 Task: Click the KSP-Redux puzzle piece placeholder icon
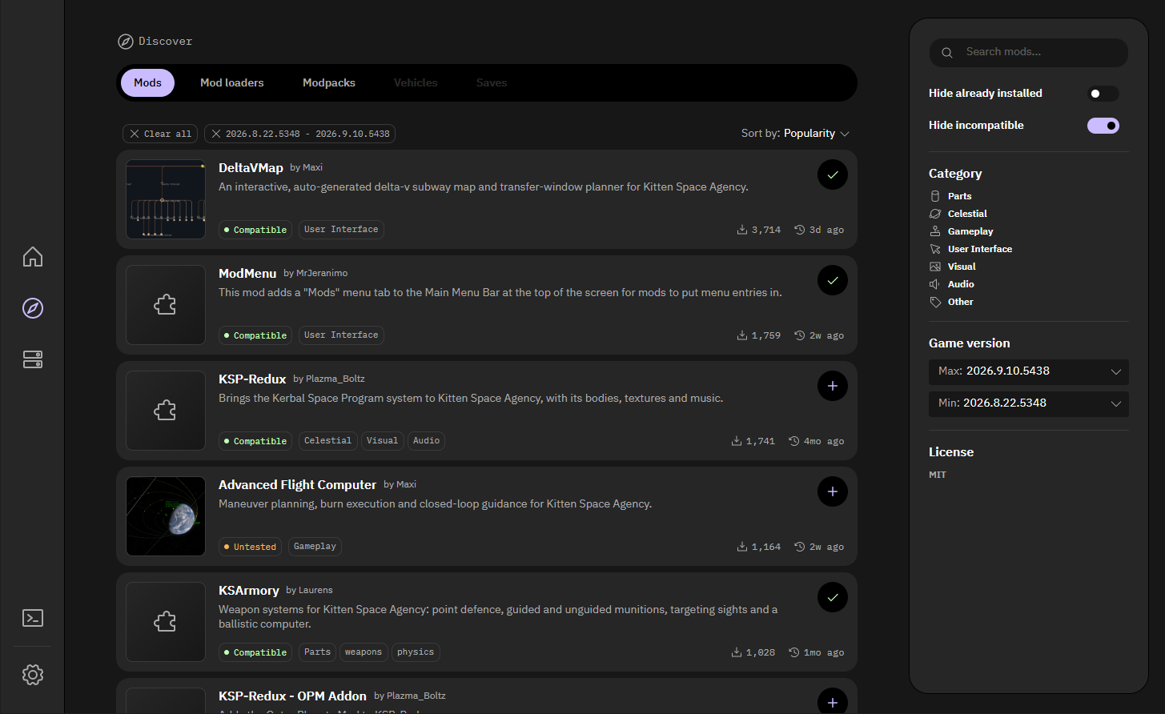click(x=166, y=411)
